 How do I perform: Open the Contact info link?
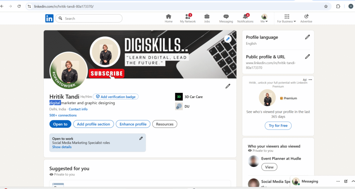(x=78, y=109)
